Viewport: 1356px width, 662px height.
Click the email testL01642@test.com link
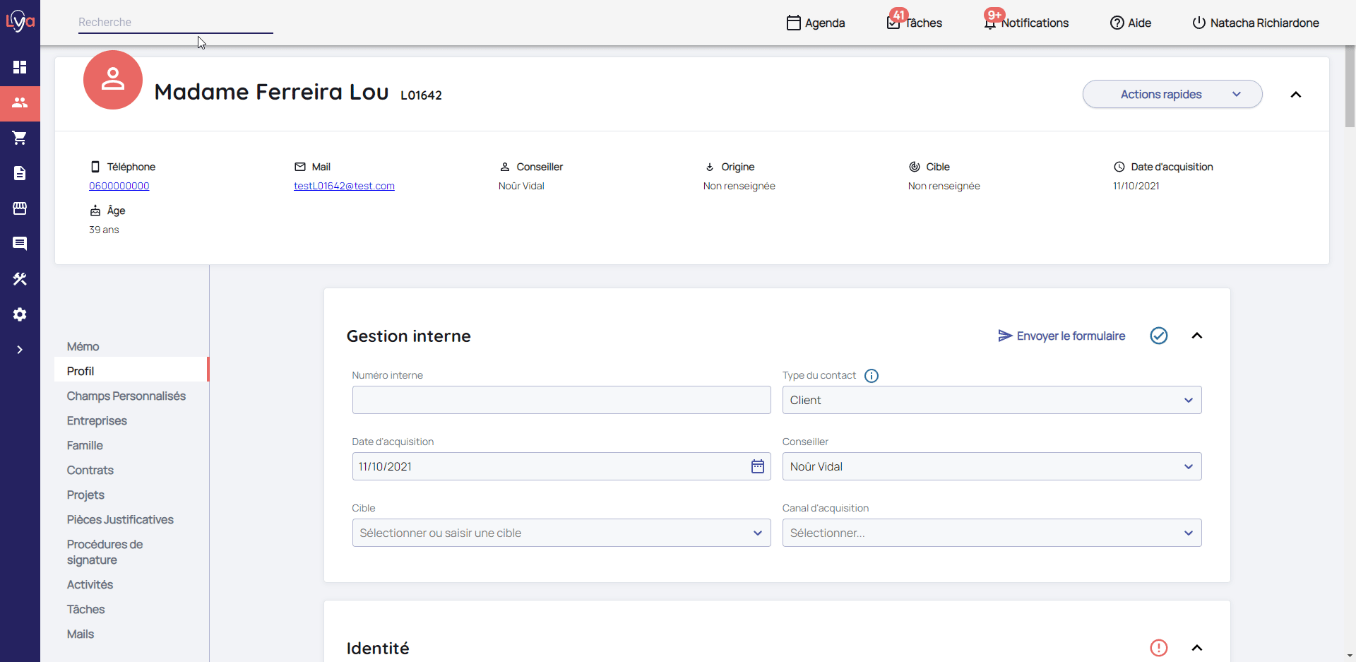click(x=344, y=186)
